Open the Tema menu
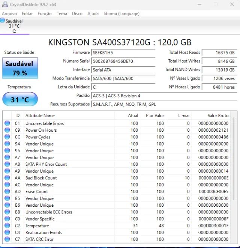Image resolution: width=240 pixels, height=248 pixels. coord(62,14)
